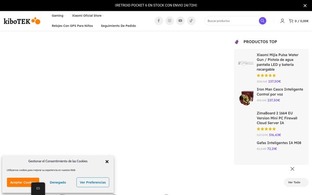Click the ZimaBoard star rating

266,129
